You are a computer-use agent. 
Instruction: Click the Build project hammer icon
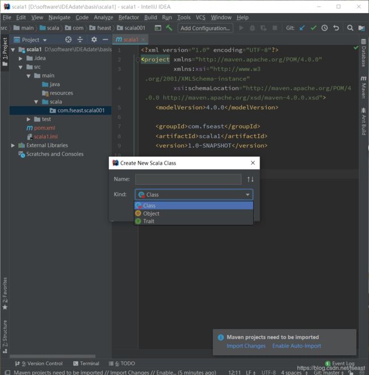tap(169, 28)
